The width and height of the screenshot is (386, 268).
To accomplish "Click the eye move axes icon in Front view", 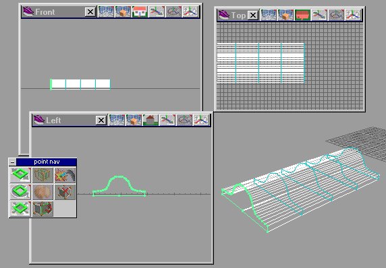I will click(157, 12).
